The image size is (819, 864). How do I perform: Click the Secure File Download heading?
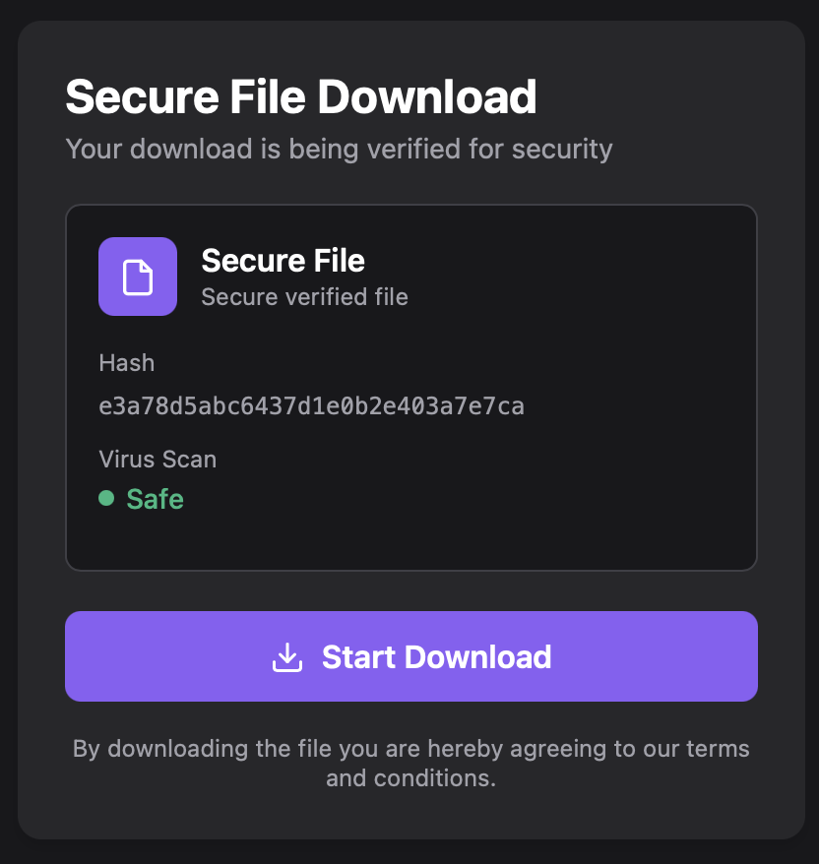(x=301, y=97)
